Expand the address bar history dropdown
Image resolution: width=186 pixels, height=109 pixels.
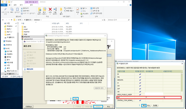103,20
